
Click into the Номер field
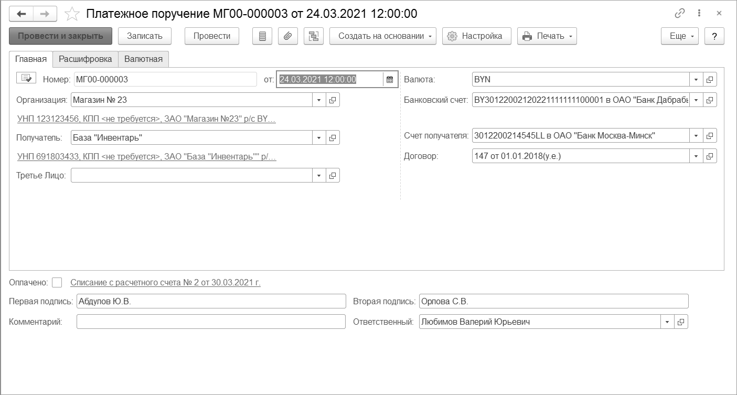pos(165,80)
